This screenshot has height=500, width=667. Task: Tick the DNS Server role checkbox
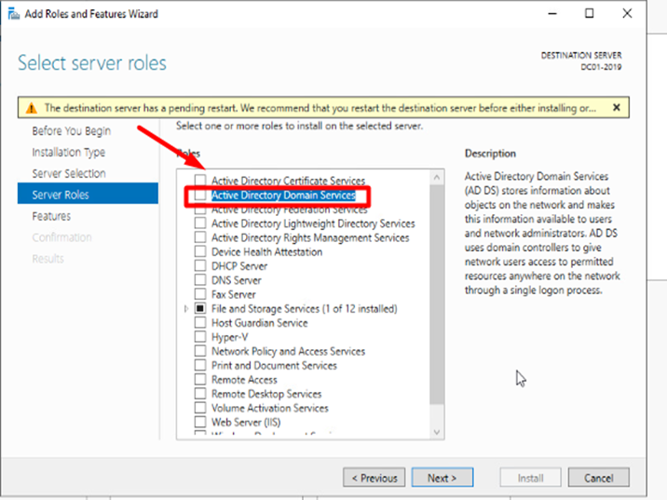pos(200,280)
